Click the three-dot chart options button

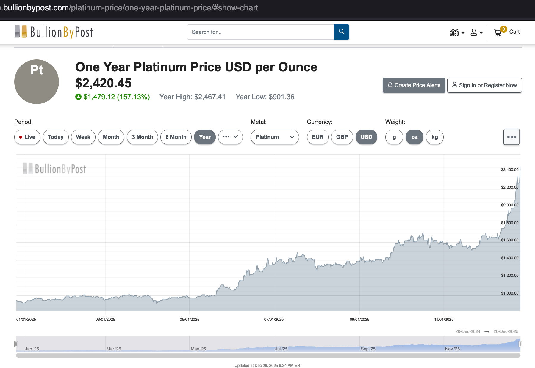pyautogui.click(x=511, y=137)
